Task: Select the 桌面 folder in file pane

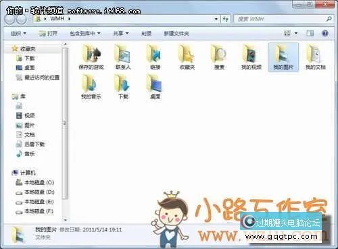Action: coord(155,87)
